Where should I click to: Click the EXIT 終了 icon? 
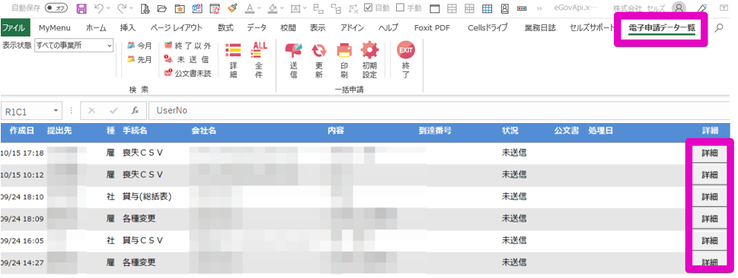click(406, 60)
